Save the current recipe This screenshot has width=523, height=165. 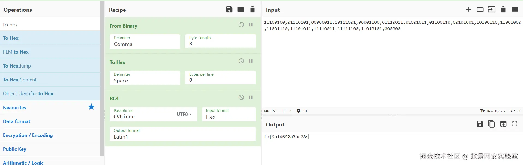coord(229,10)
